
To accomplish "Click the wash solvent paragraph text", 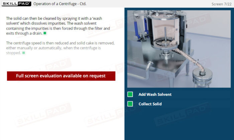I will 58,26.
